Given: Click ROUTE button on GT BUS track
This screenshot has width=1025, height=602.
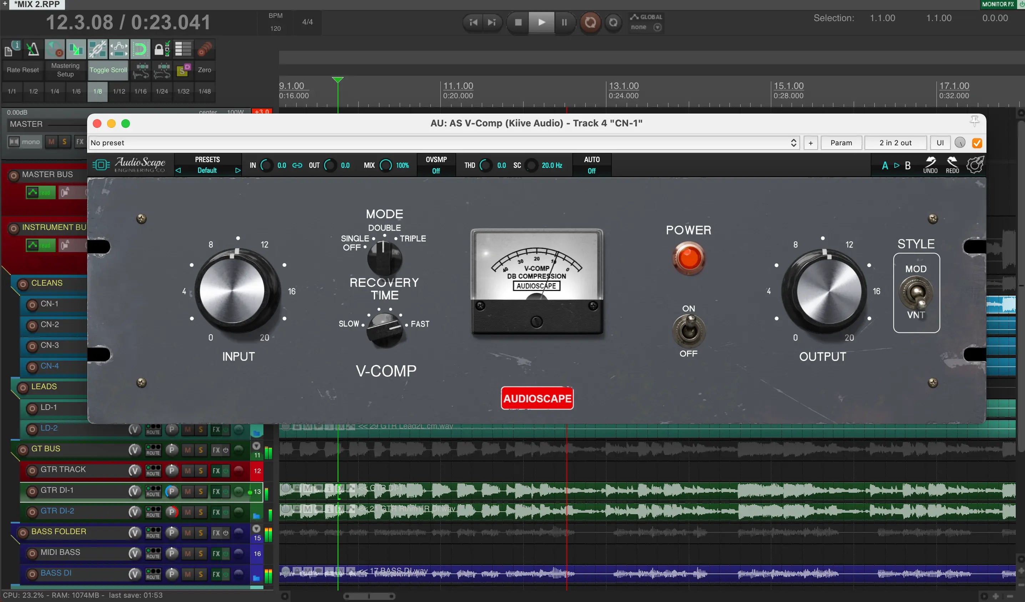Looking at the screenshot, I should tap(153, 450).
